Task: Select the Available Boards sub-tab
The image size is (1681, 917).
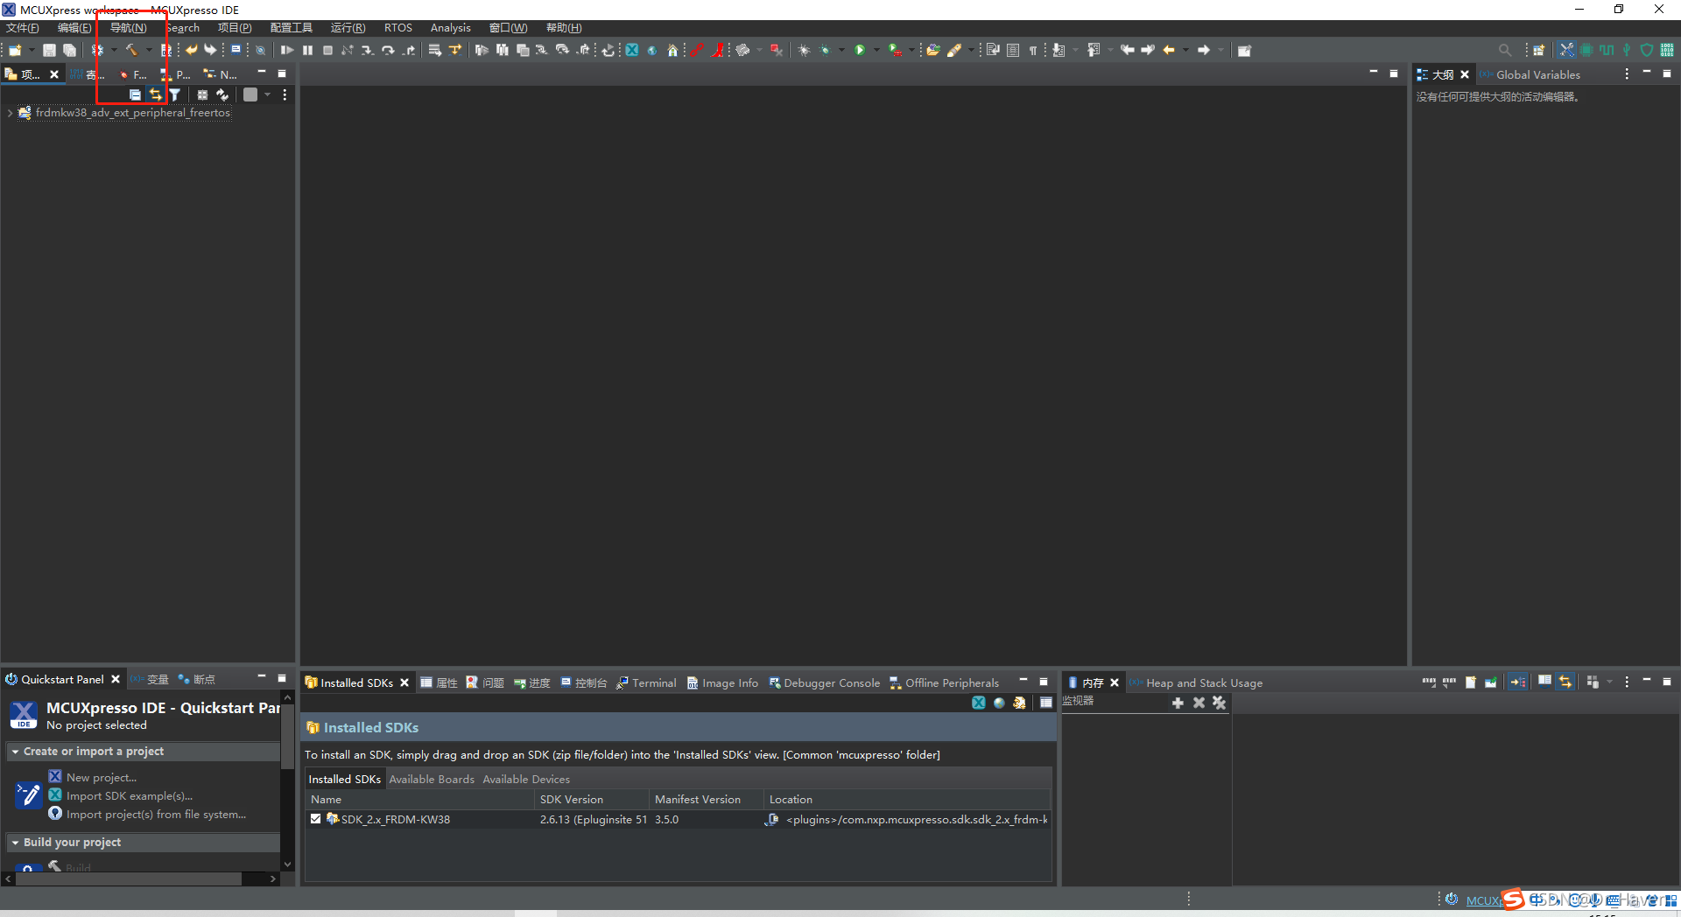Action: [x=432, y=779]
